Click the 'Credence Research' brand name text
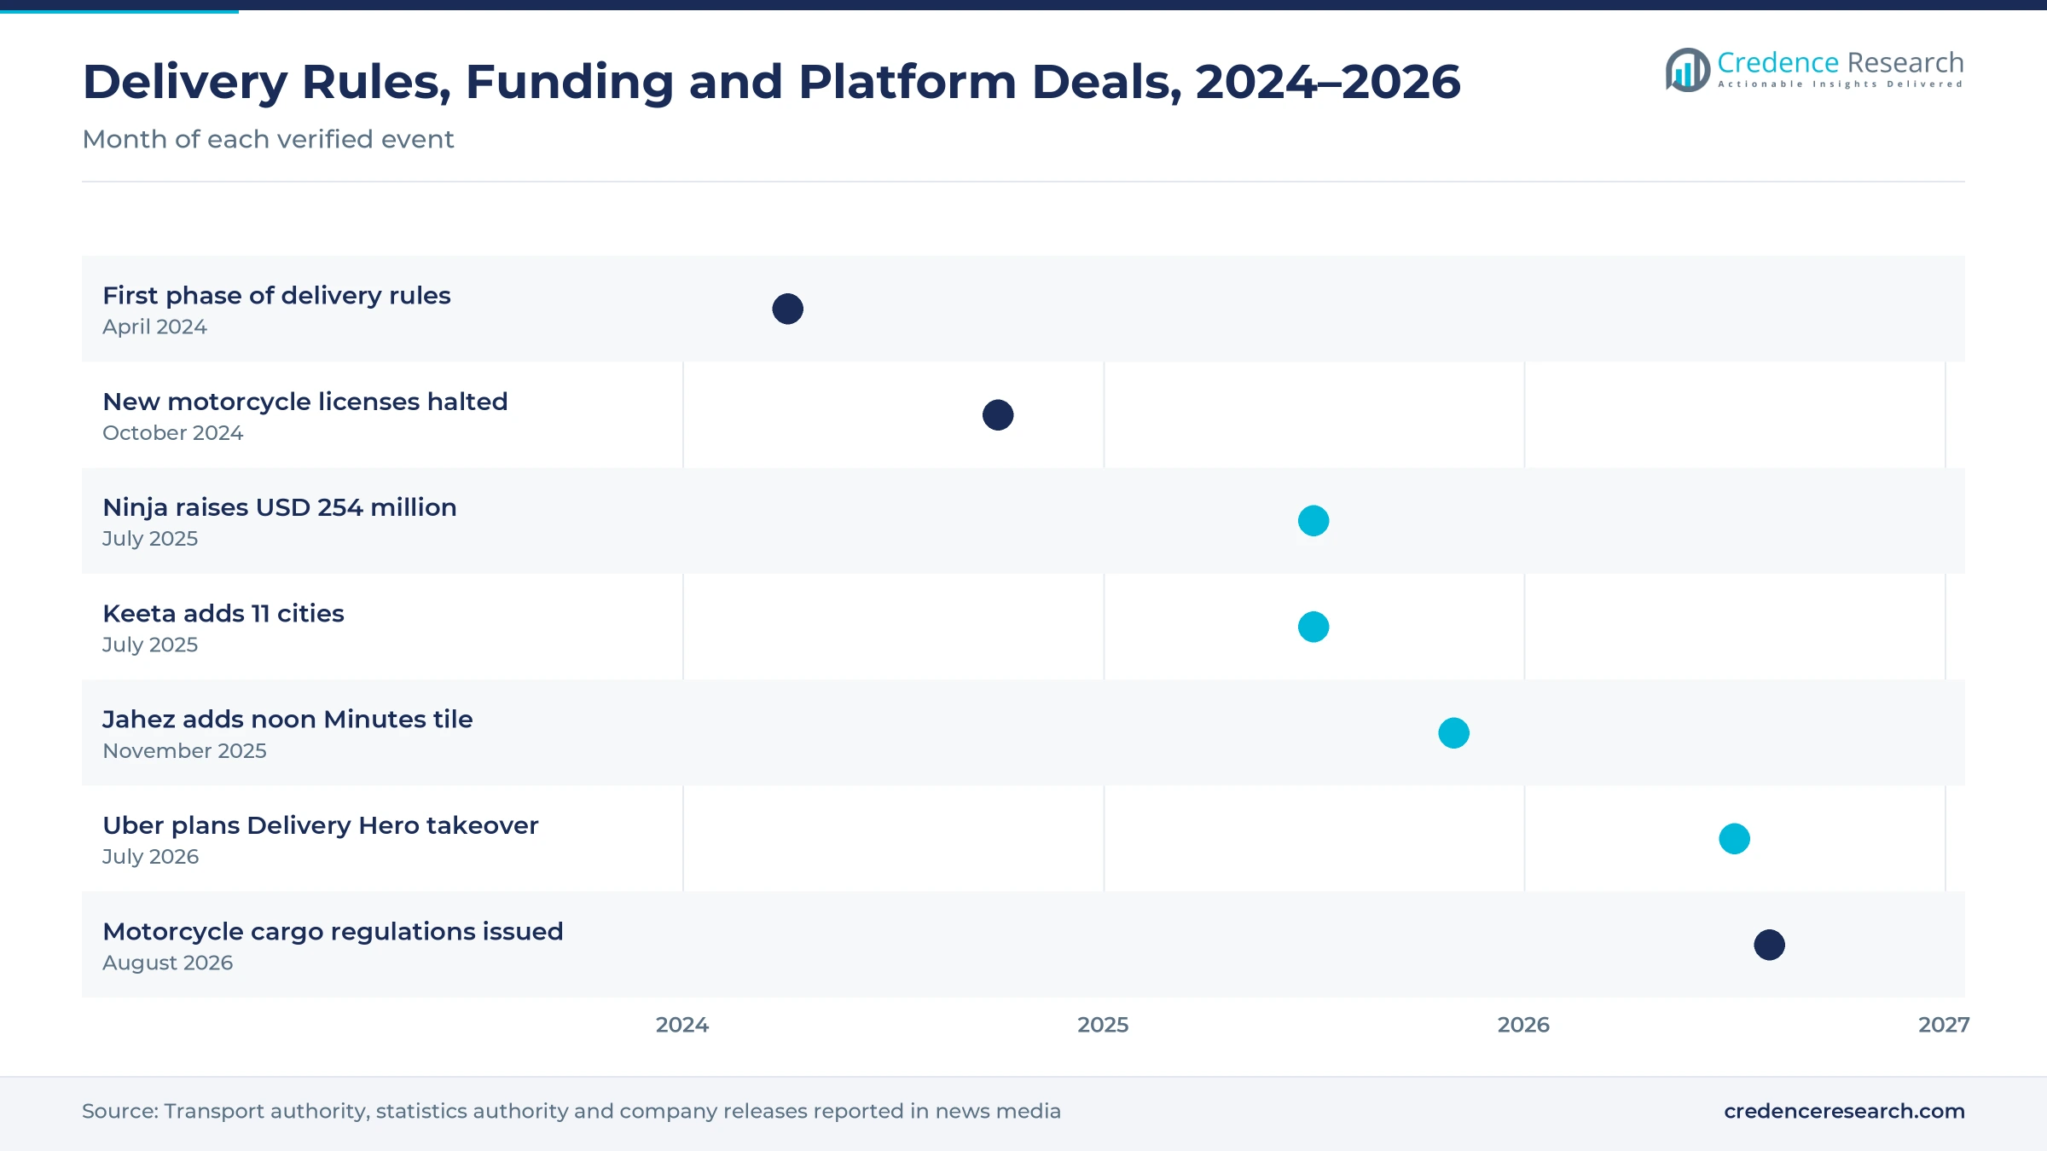2047x1151 pixels. tap(1841, 63)
